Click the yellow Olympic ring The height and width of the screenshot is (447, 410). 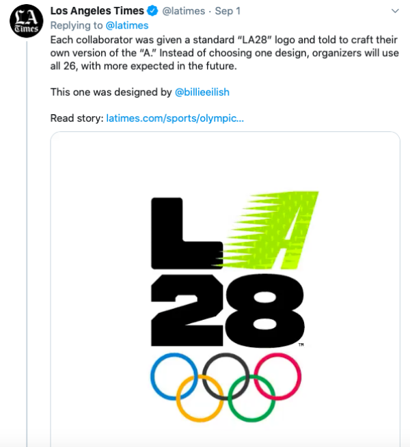click(x=200, y=398)
